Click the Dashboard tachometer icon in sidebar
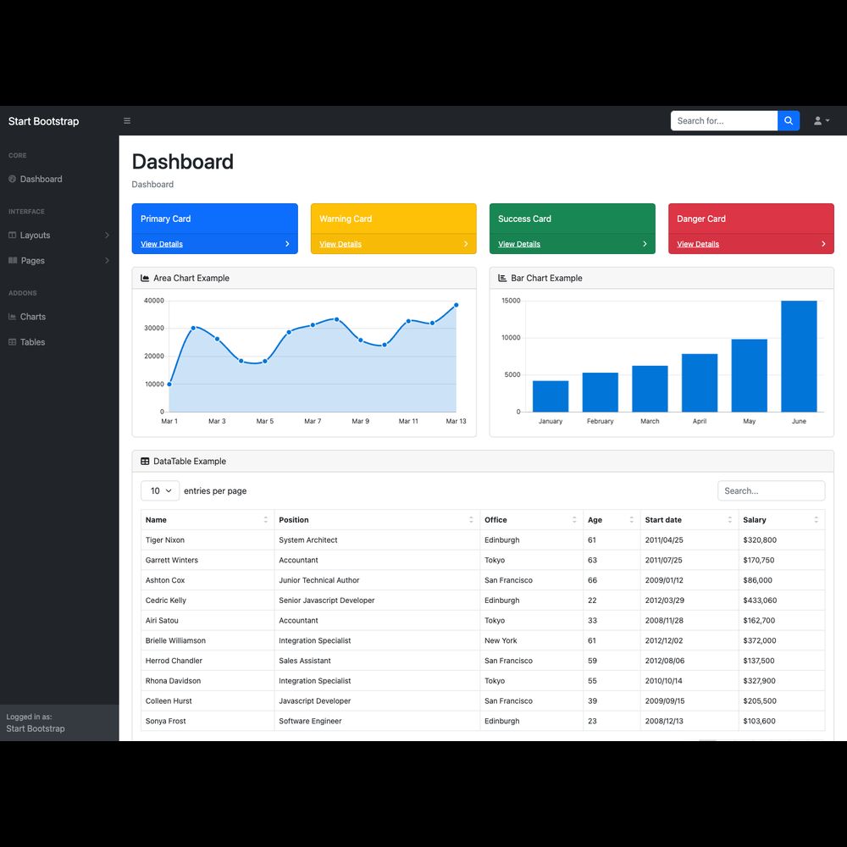 tap(12, 180)
